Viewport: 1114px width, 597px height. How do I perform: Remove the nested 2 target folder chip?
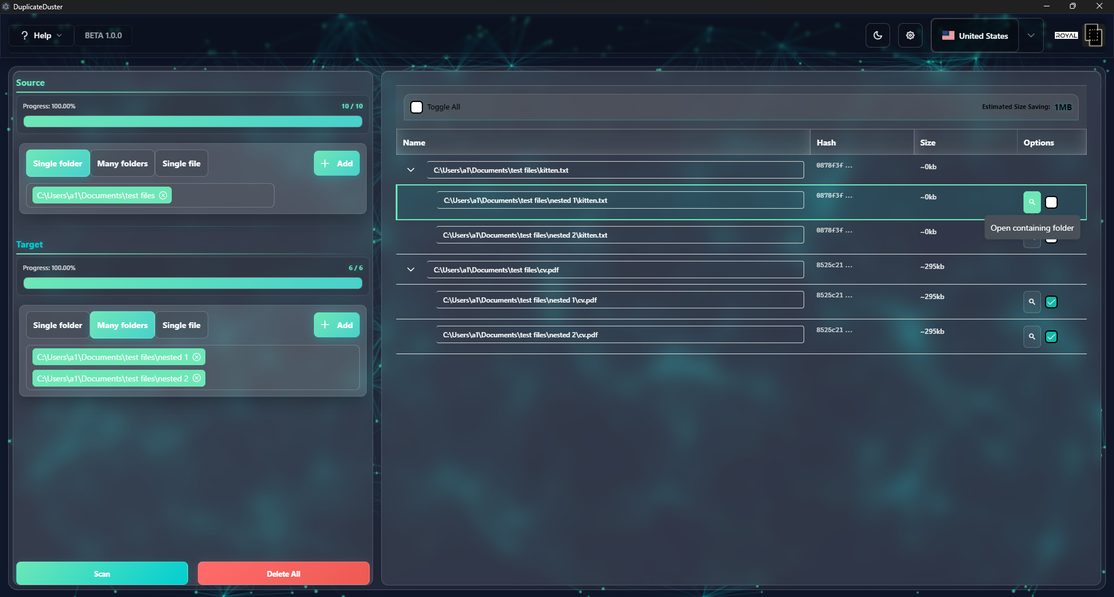pos(197,378)
